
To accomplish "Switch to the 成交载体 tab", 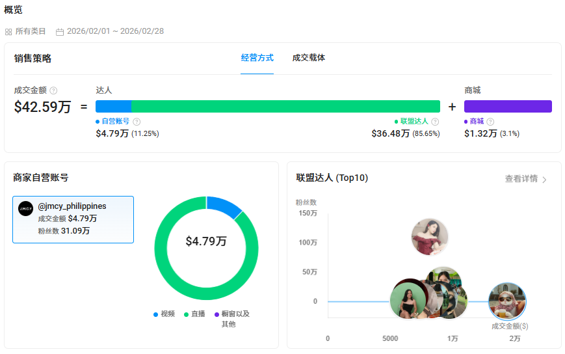I will (309, 58).
